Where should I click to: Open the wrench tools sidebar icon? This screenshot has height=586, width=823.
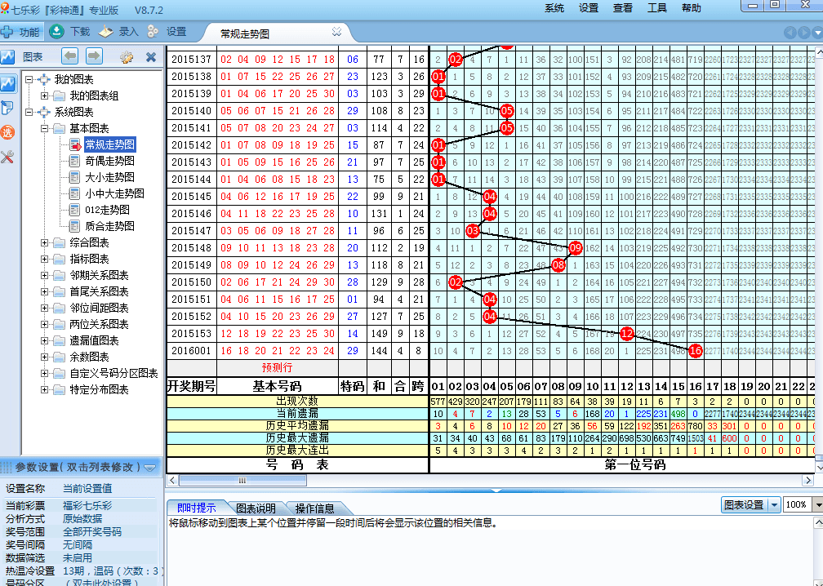coord(8,157)
